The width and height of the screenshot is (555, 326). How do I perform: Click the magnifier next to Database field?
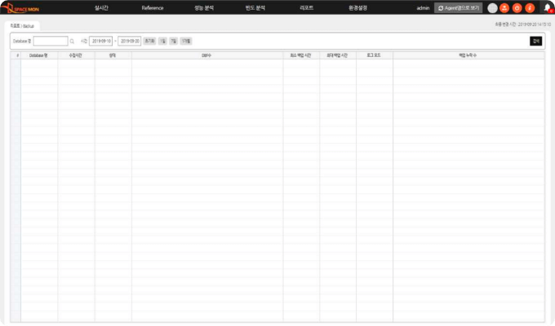72,42
